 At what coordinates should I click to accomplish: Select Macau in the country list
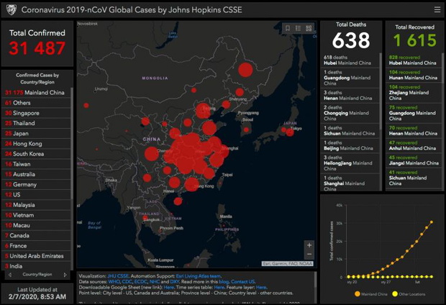click(36, 225)
